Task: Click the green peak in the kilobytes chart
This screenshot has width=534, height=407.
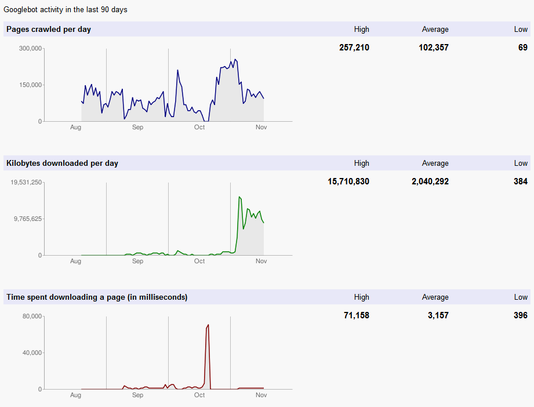Action: (239, 197)
